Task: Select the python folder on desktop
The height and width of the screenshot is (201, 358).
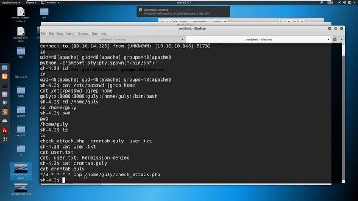Action: (21, 112)
